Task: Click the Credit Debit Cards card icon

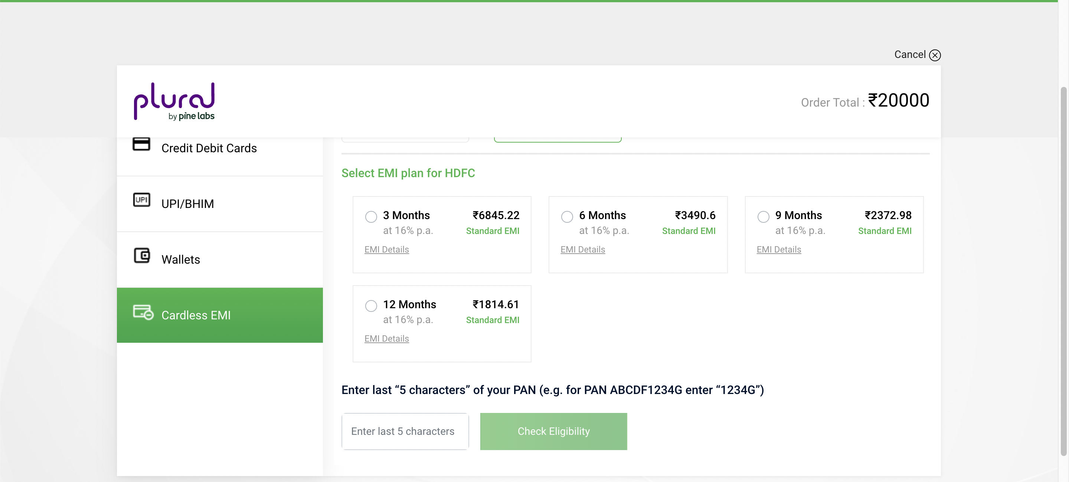Action: [141, 144]
